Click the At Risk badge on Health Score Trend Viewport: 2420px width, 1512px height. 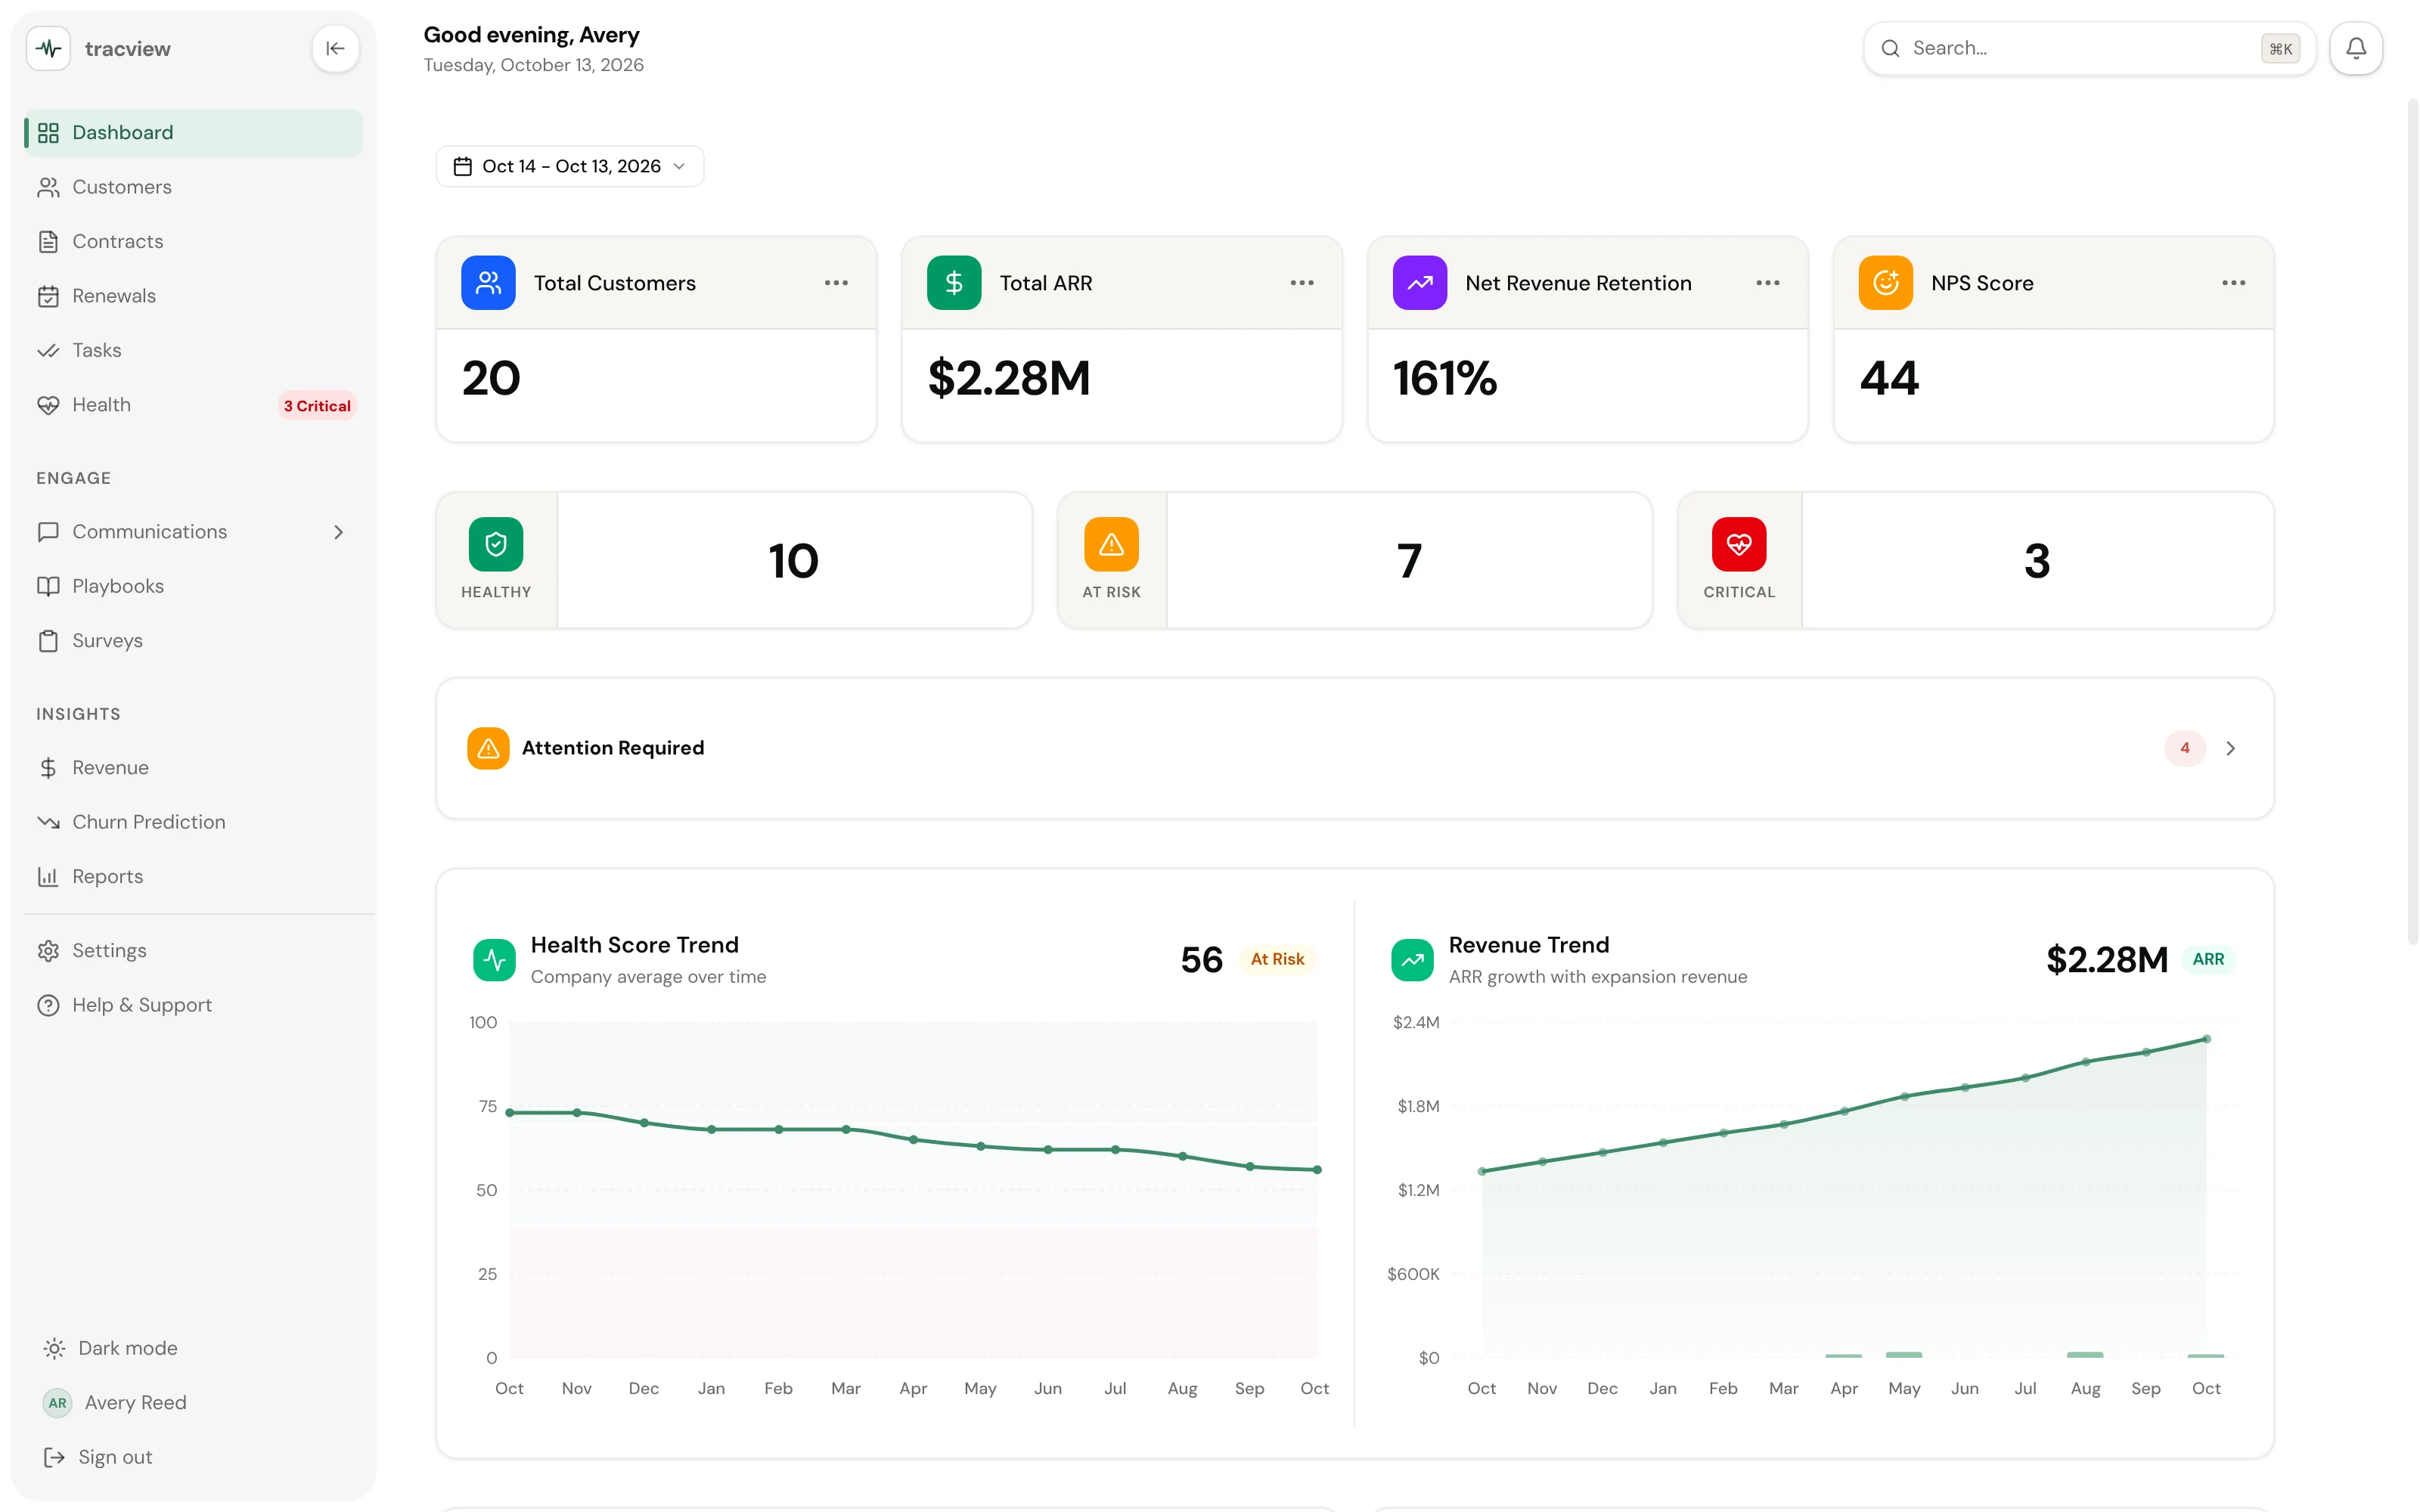coord(1277,960)
